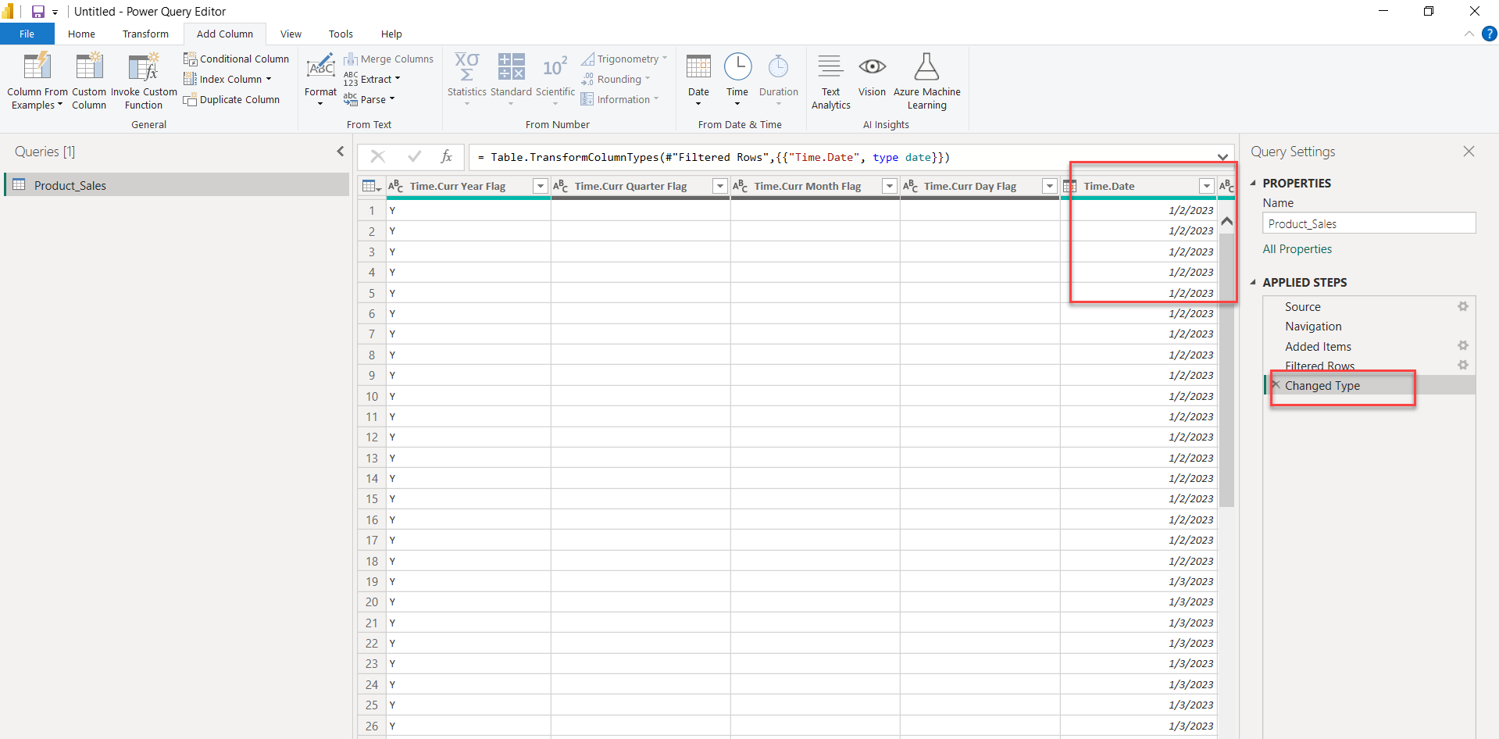
Task: Expand the formula bar
Action: [x=1222, y=157]
